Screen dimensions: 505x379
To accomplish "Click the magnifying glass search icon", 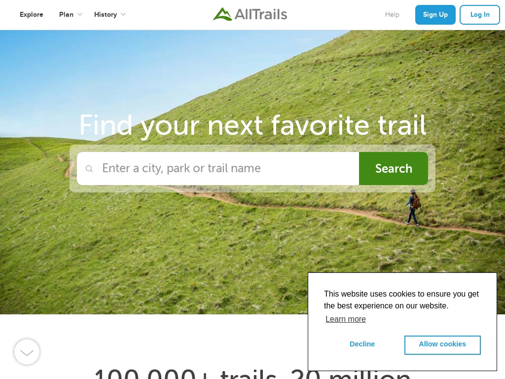I will pyautogui.click(x=89, y=169).
